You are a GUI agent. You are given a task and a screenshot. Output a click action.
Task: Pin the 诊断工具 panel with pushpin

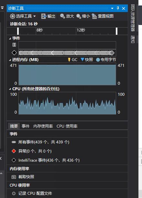[x=118, y=8]
